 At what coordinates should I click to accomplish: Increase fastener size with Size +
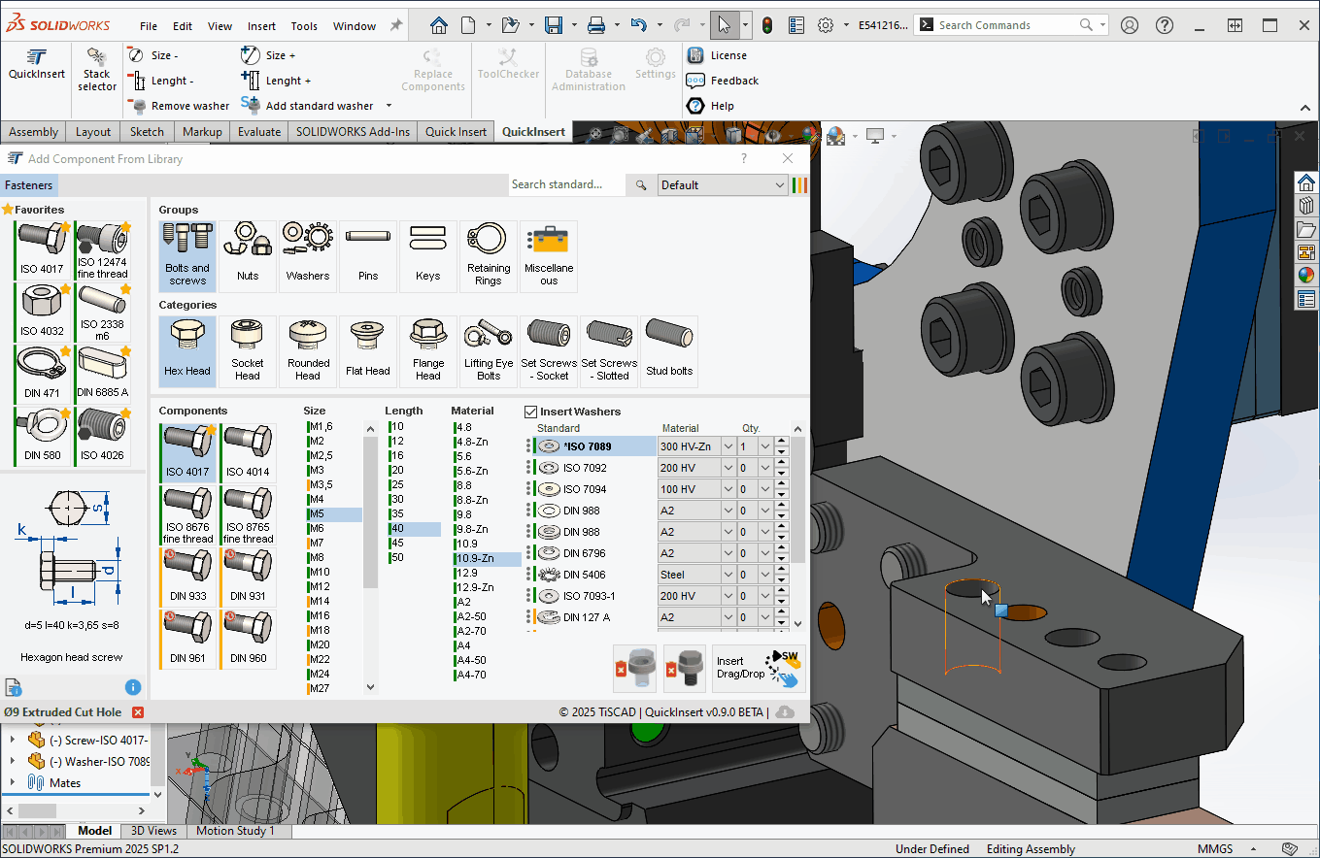pos(269,55)
